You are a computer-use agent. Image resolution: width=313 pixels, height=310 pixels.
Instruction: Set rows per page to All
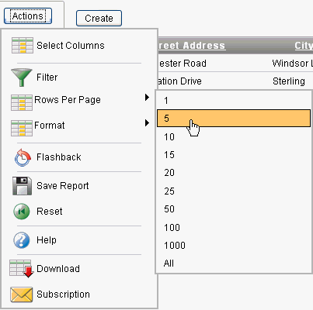(234, 263)
